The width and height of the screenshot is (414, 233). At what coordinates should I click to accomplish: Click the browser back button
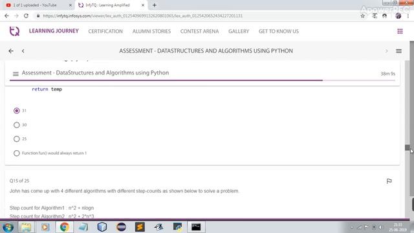pos(6,16)
